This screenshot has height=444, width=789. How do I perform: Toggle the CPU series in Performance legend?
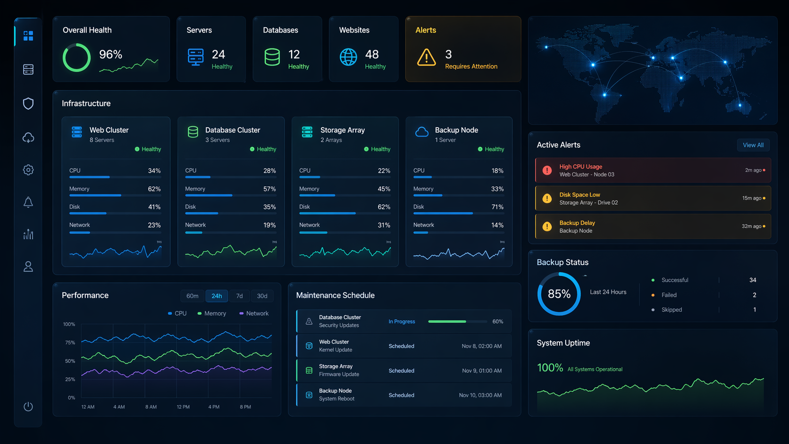point(177,313)
